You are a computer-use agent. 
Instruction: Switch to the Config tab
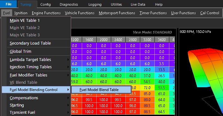(x=45, y=4)
